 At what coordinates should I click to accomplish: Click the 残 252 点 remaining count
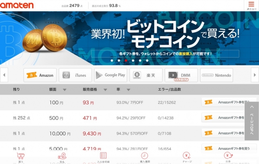coord(22,118)
